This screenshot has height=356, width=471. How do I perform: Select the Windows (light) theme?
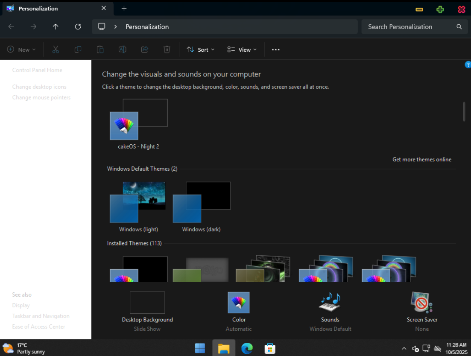[138, 203]
